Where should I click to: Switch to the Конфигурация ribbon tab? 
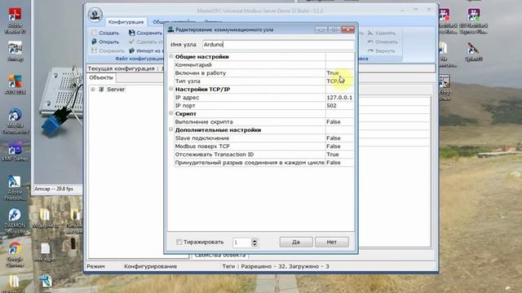pos(126,22)
